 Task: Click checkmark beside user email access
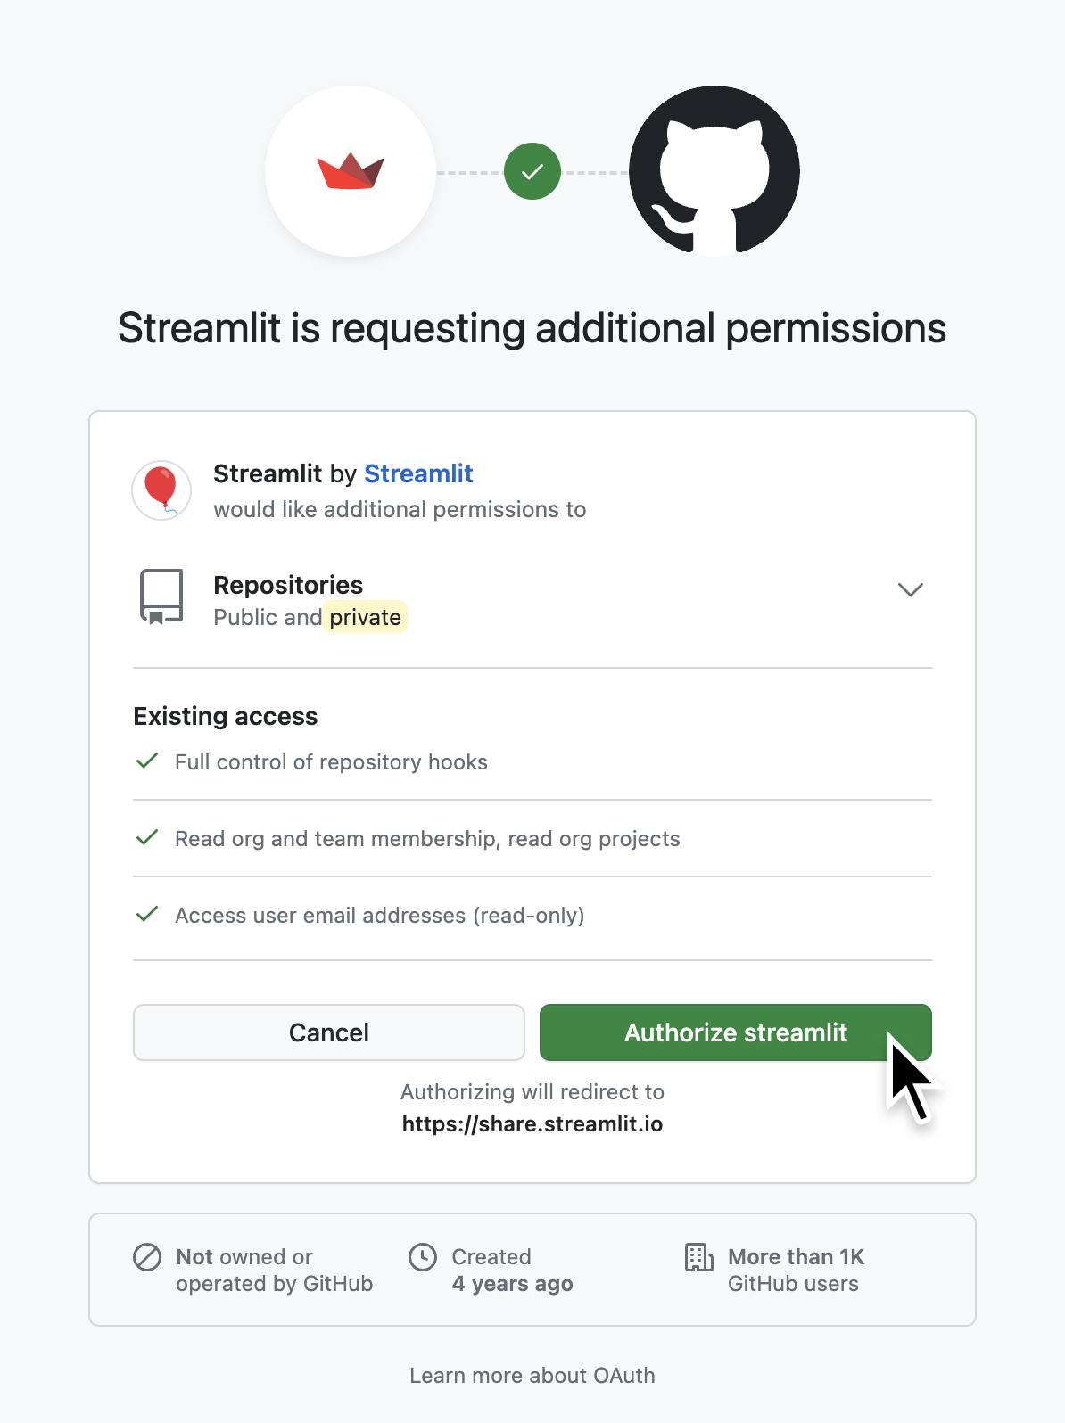(x=147, y=915)
